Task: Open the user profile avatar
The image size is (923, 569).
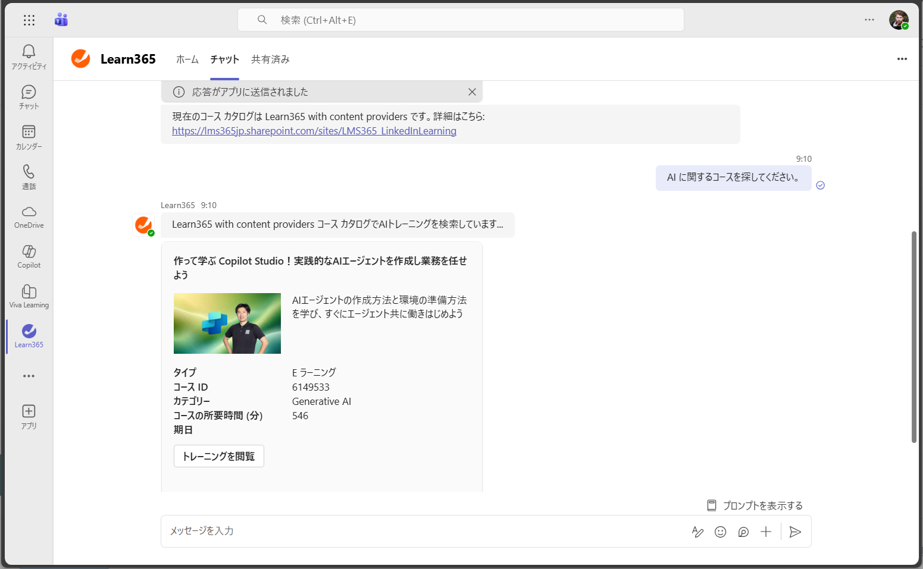Action: tap(899, 20)
